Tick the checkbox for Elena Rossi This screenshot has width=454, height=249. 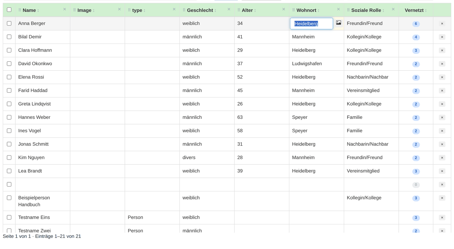(x=9, y=77)
